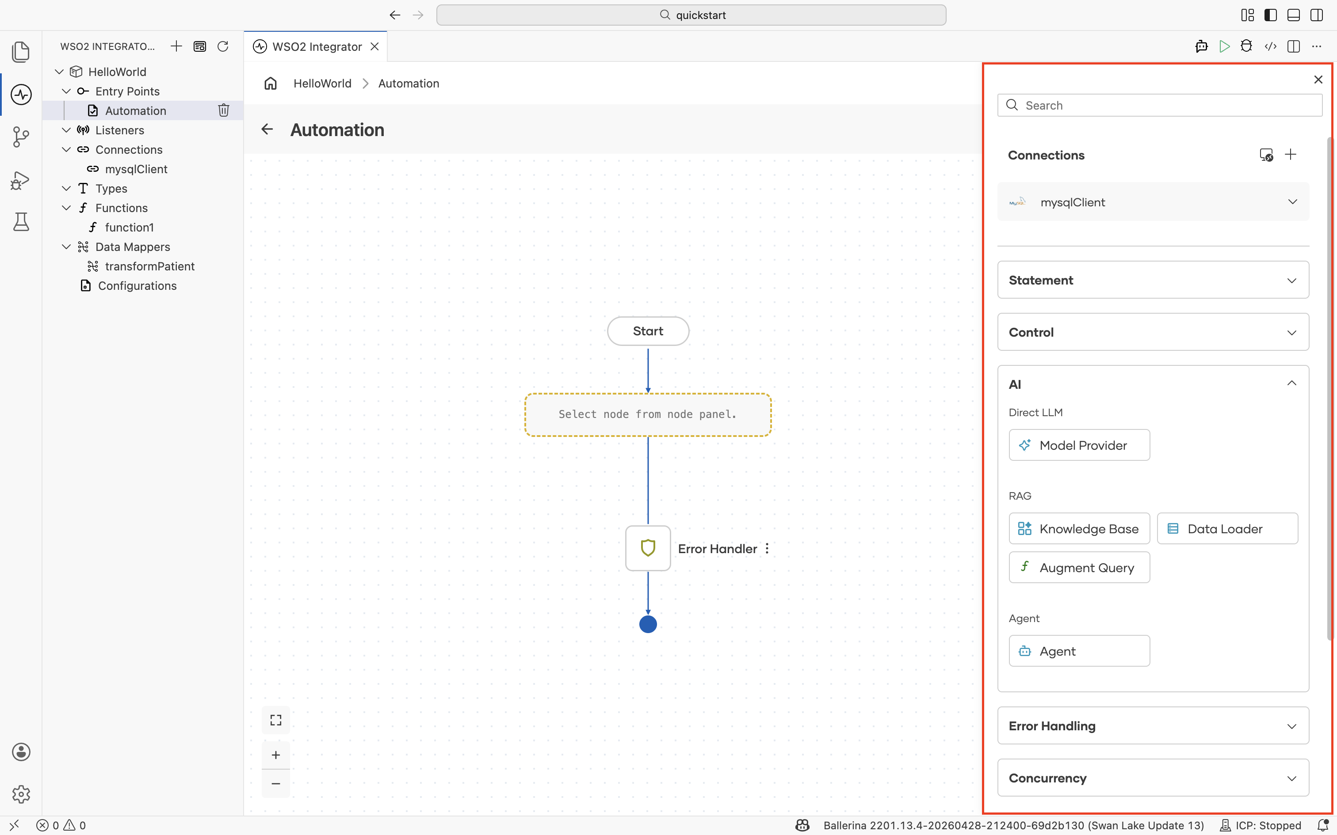Screen dimensions: 1337x835
Task: Add a Data Loader node
Action: coord(1228,528)
